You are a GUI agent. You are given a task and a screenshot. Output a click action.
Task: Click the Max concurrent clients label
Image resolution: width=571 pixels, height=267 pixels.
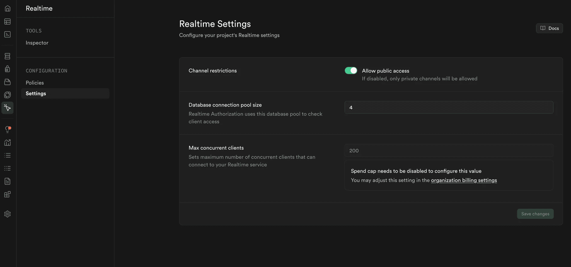click(216, 148)
